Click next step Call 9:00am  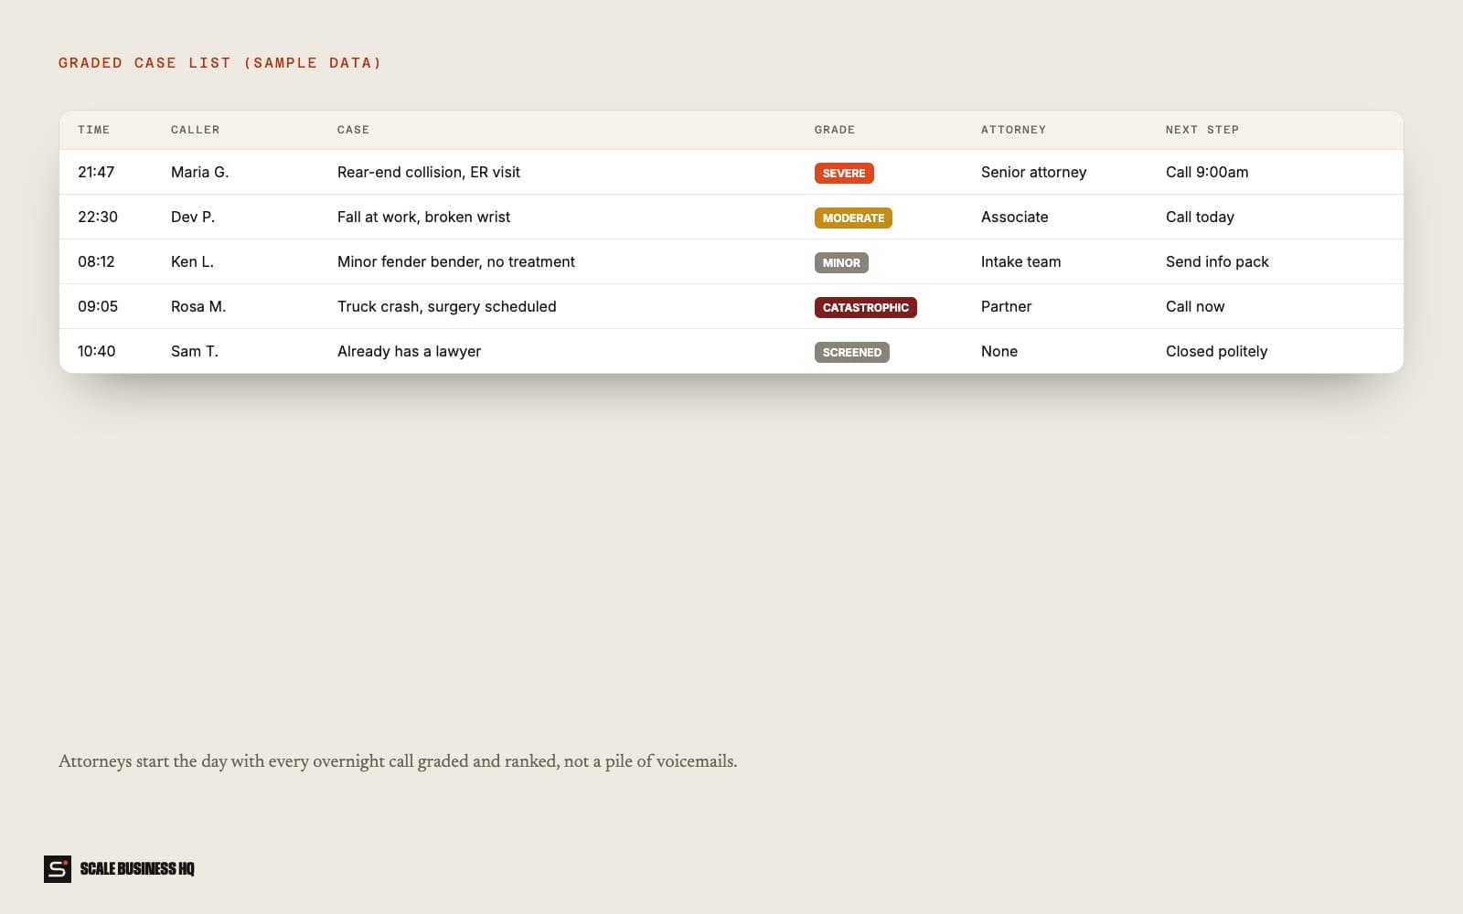click(x=1207, y=172)
